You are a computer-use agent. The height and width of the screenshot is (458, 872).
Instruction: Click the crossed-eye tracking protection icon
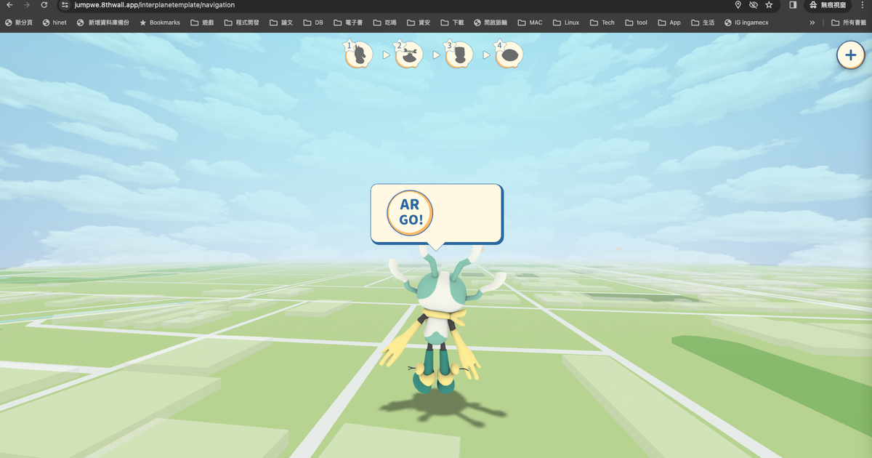[754, 5]
